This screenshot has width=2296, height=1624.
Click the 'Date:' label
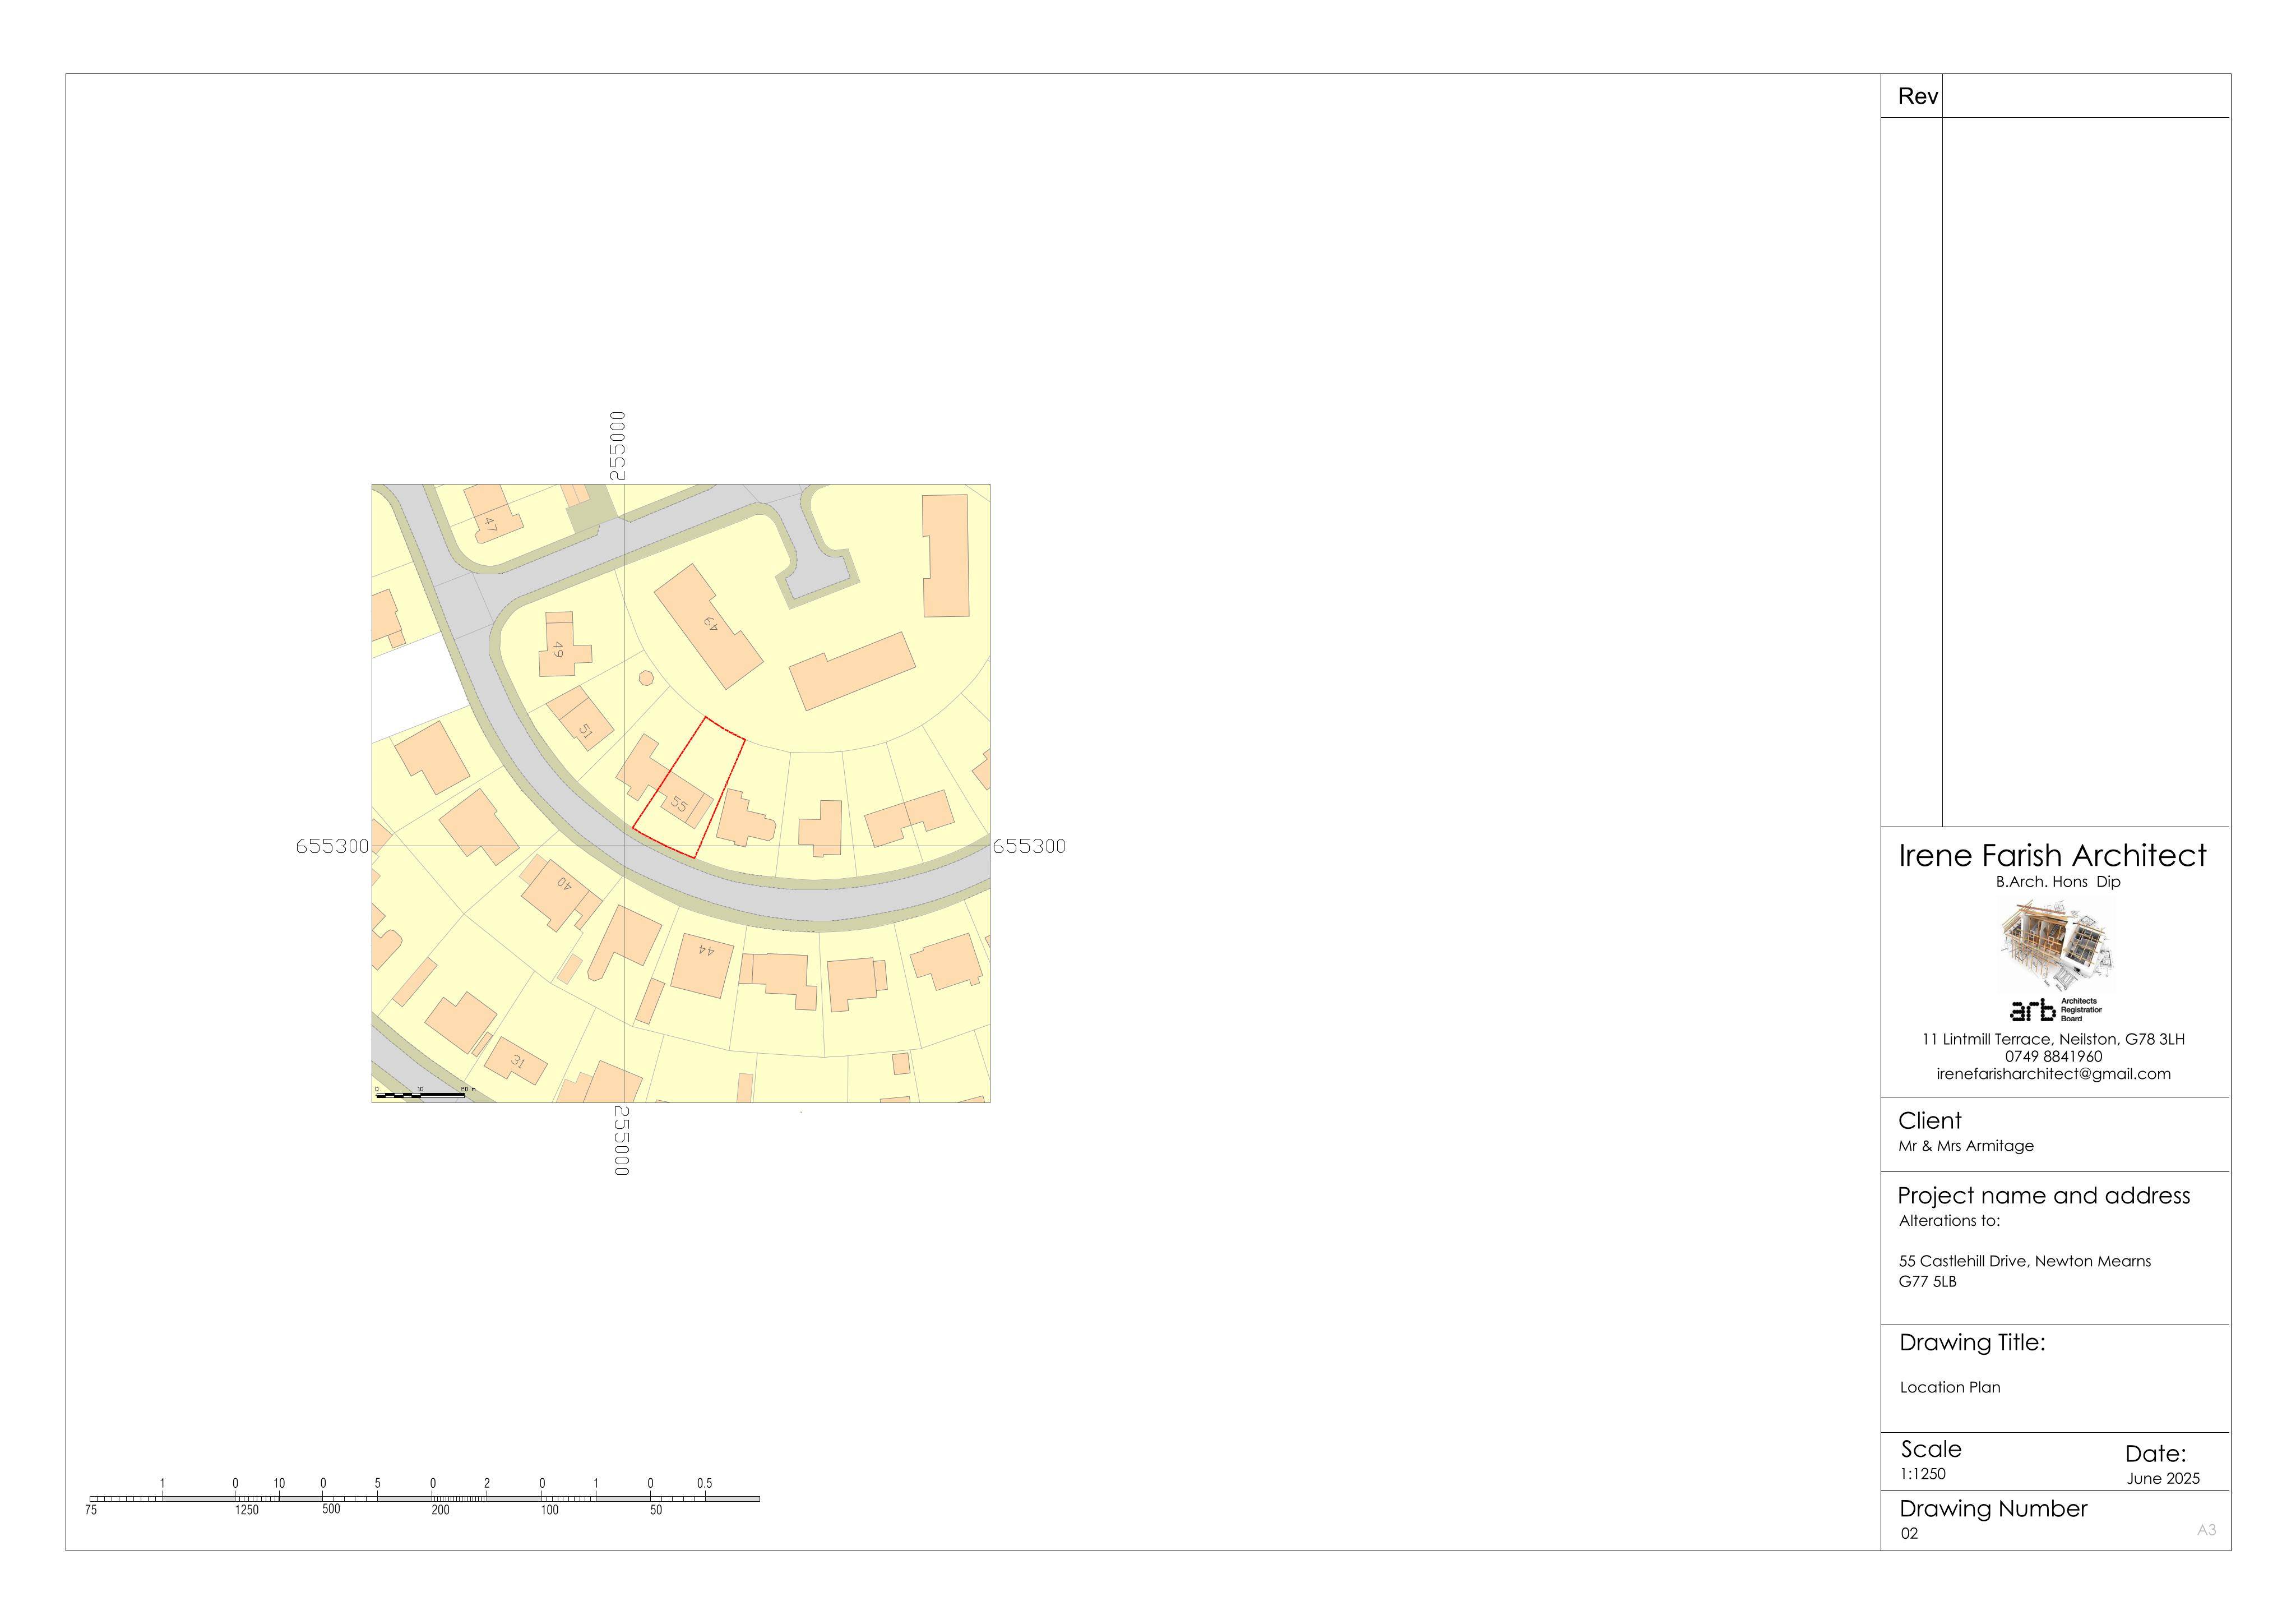coord(2155,1454)
